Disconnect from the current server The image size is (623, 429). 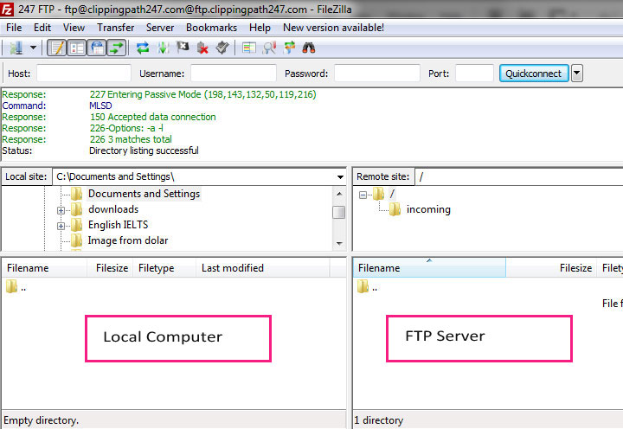(202, 48)
